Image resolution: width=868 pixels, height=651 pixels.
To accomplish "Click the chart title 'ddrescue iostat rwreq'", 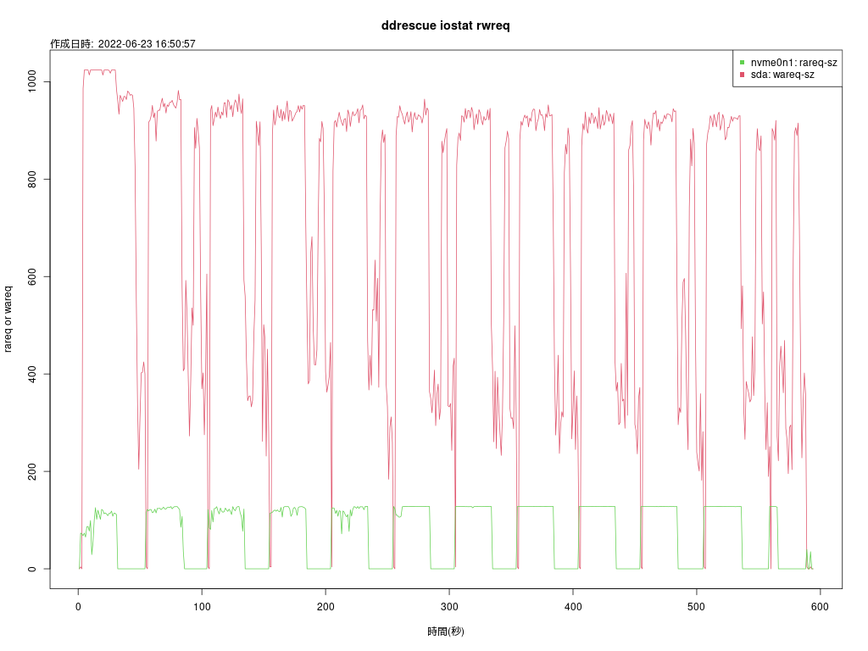I will [x=445, y=25].
